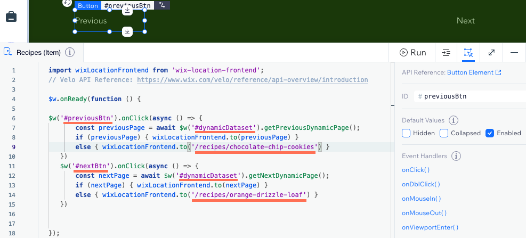Click the Recipes (Item) page code icon

tap(7, 52)
